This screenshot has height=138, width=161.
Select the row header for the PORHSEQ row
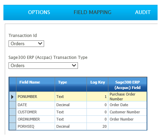pos(12,126)
